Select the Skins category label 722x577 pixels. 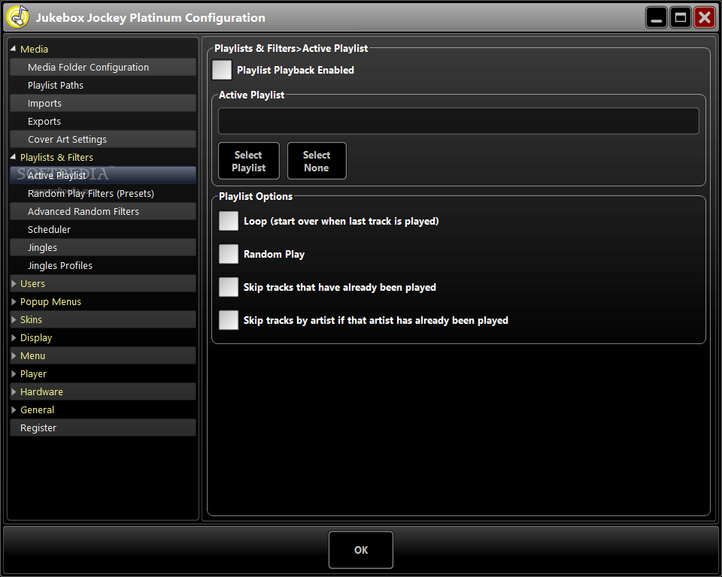tap(31, 319)
